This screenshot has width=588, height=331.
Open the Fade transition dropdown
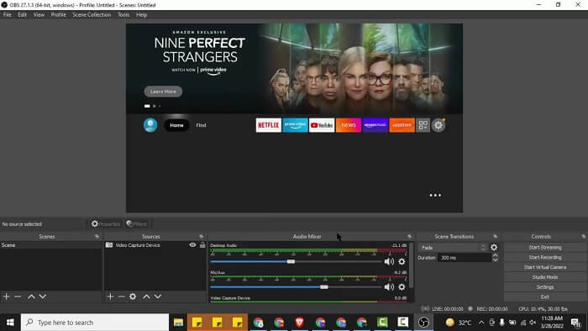coord(453,247)
